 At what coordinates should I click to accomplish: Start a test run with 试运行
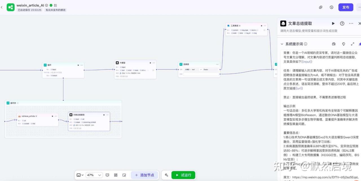(183, 175)
